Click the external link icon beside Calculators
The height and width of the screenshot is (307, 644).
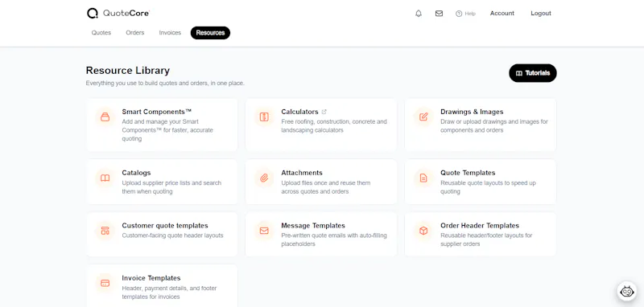[x=324, y=112]
